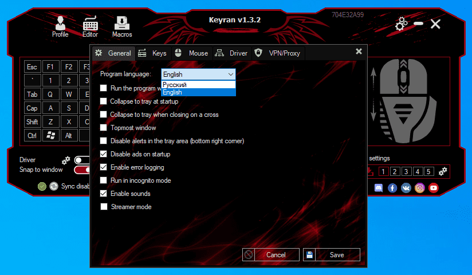The image size is (472, 275).
Task: Click the Windows logo key
Action: coord(50,136)
